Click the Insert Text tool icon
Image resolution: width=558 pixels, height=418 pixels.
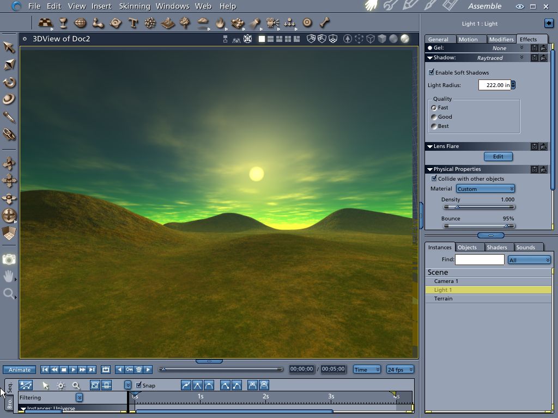[133, 23]
